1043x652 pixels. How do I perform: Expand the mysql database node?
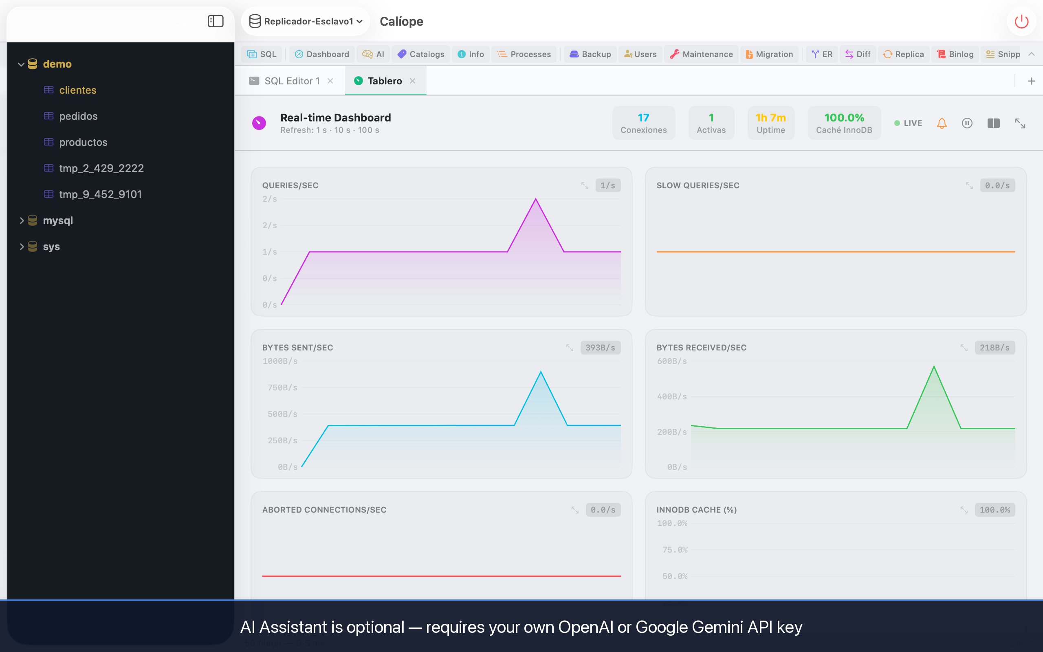coord(21,221)
